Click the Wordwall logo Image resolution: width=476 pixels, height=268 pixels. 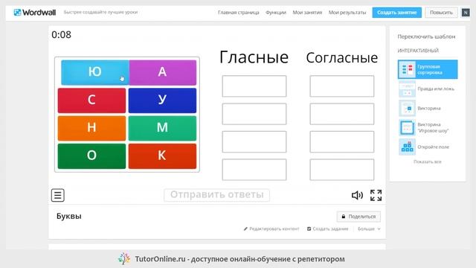(35, 13)
